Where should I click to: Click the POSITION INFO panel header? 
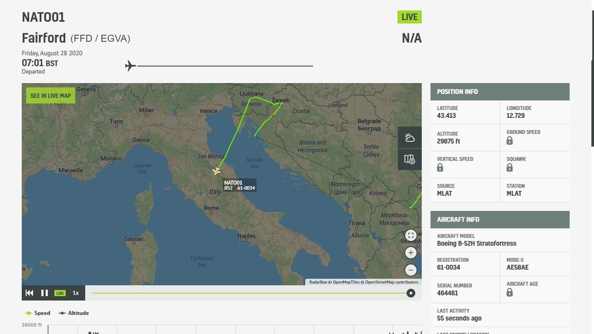(500, 92)
